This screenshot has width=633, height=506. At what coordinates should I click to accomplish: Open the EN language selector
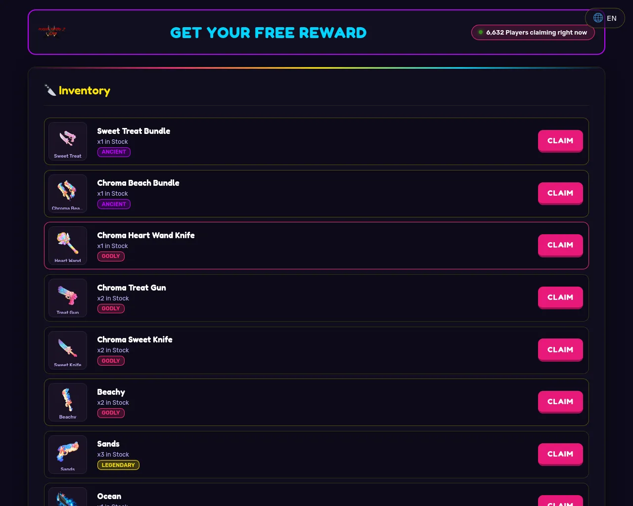click(x=605, y=18)
